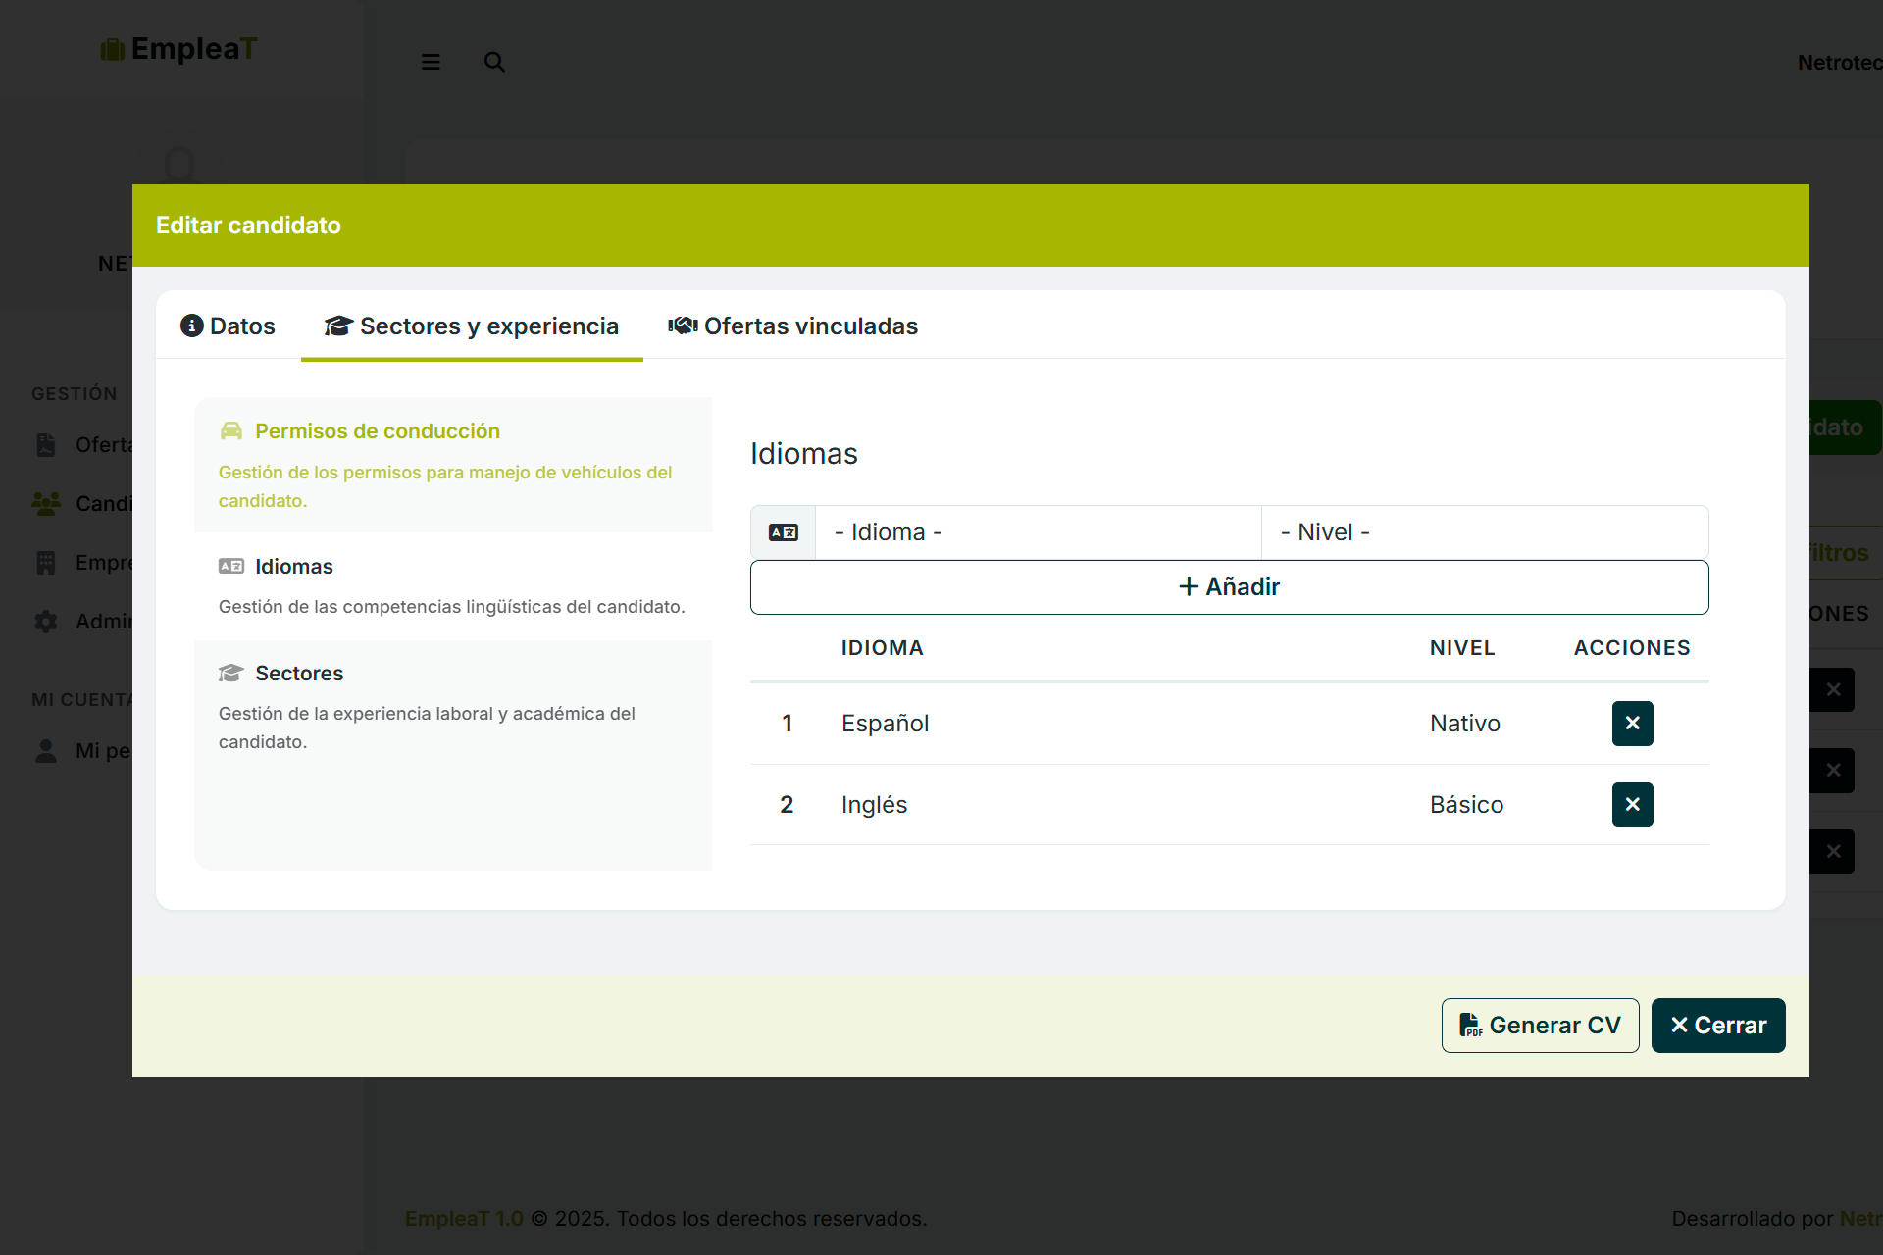
Task: Click the graduation cap icon on Sectores y experiencia
Action: [x=338, y=326]
